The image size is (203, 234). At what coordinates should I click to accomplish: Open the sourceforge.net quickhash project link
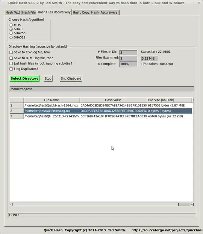click(x=167, y=230)
